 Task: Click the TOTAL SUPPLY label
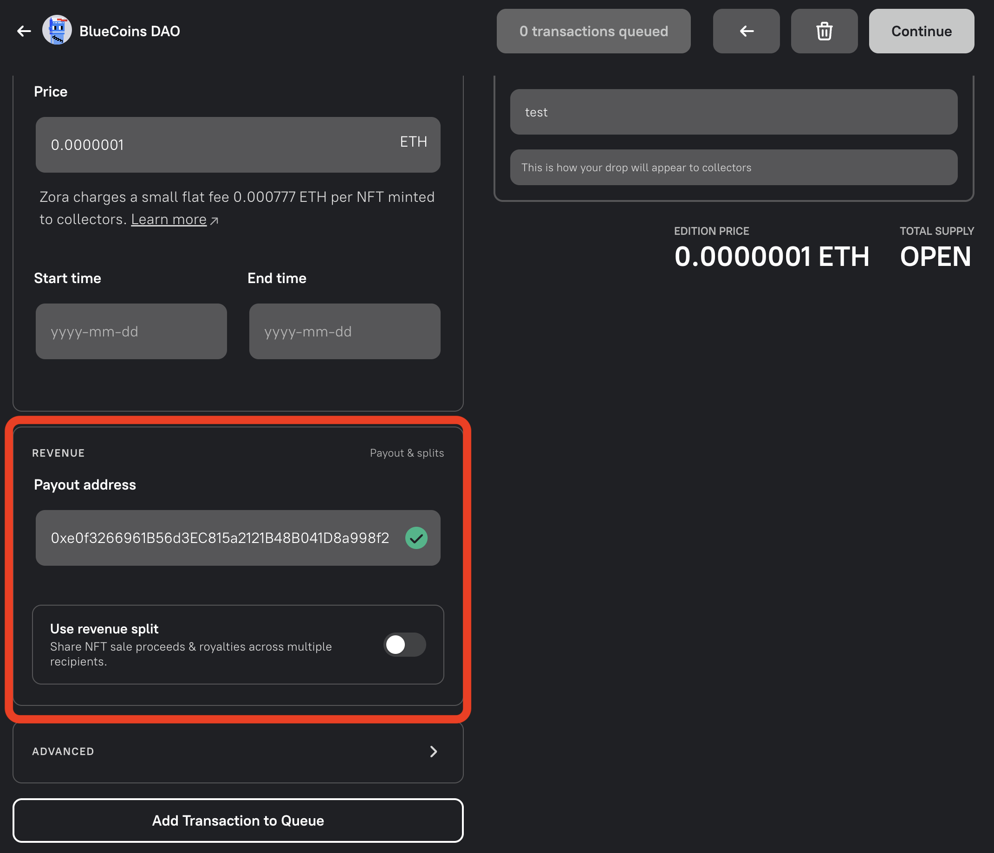937,231
